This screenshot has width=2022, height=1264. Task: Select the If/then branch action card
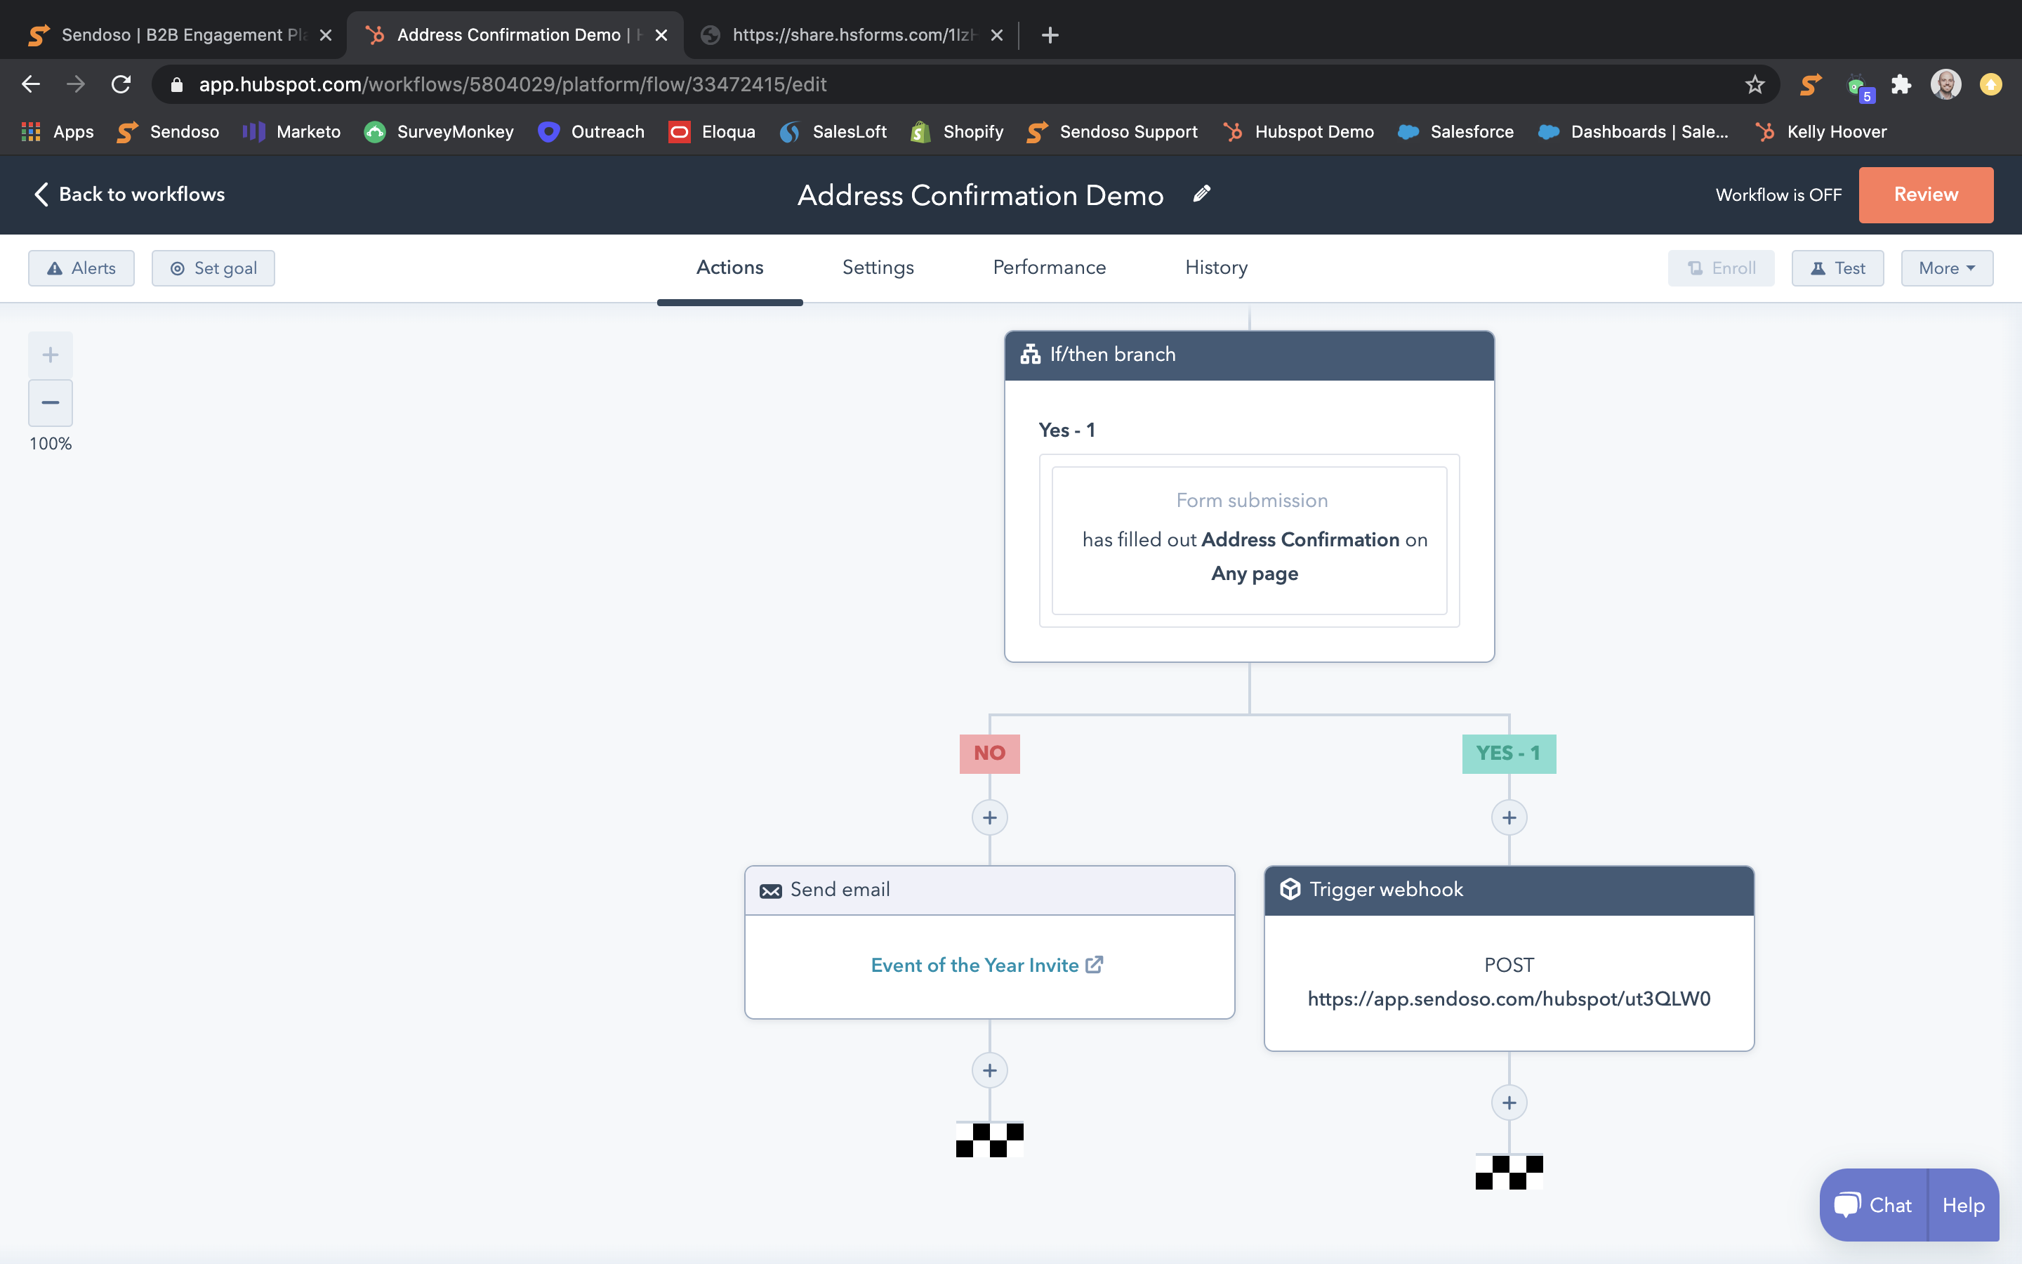(x=1248, y=355)
